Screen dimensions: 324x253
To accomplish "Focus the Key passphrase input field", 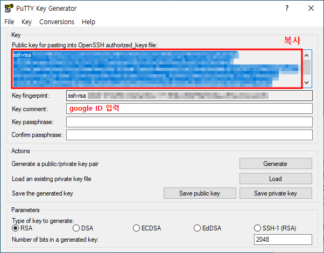I will coord(189,122).
